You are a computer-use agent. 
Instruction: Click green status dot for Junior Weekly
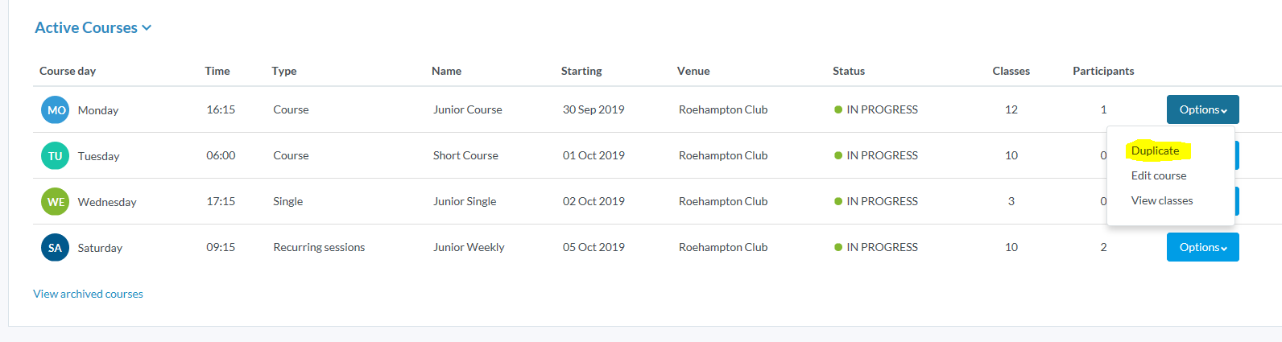838,248
